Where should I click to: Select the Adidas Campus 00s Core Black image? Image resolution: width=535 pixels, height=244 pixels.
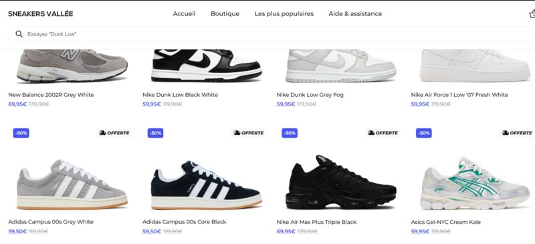pyautogui.click(x=207, y=185)
